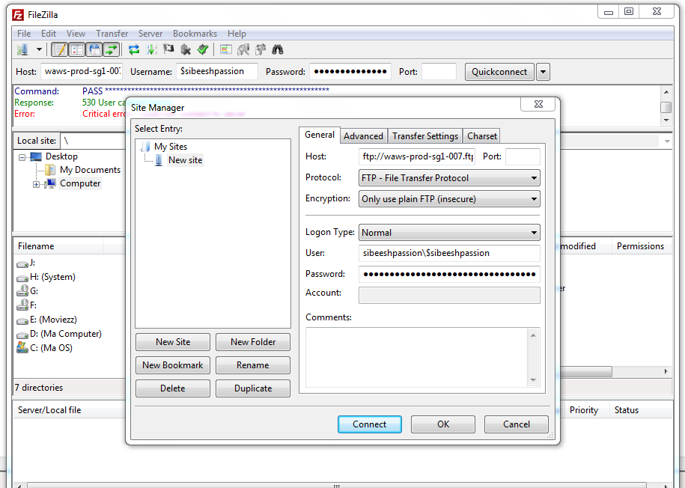Open the Edit menu
Screen dimensions: 685x488
pyautogui.click(x=49, y=34)
